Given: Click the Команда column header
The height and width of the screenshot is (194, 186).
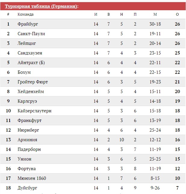Looking at the screenshot, I should click(26, 14).
